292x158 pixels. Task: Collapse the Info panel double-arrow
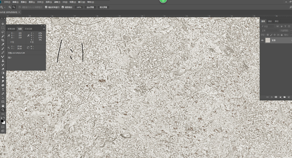click(42, 26)
